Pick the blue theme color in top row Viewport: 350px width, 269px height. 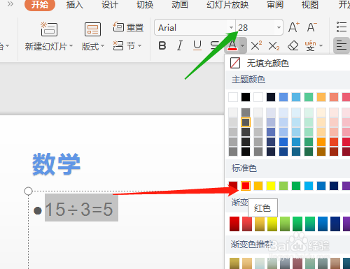(x=283, y=97)
